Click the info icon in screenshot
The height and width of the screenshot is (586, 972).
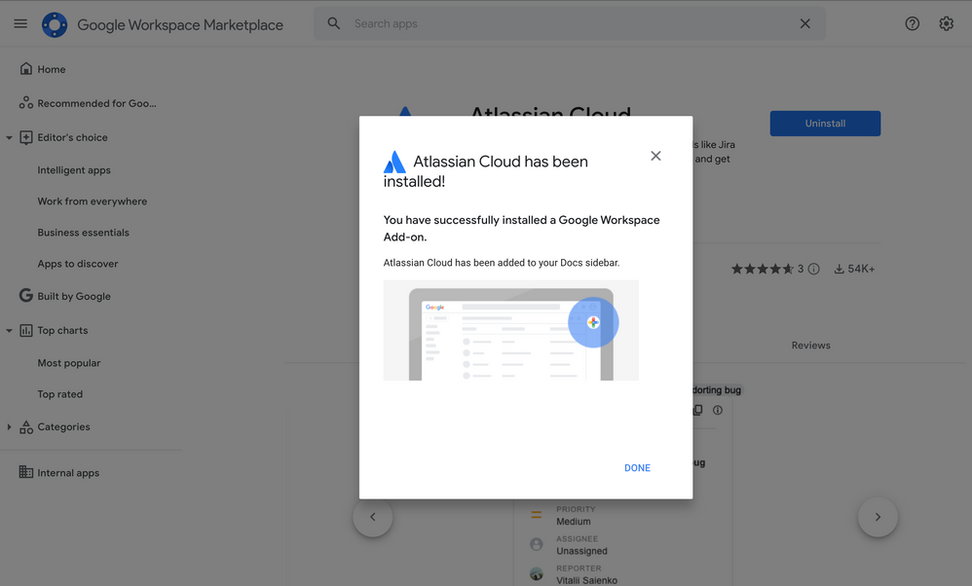pos(718,410)
